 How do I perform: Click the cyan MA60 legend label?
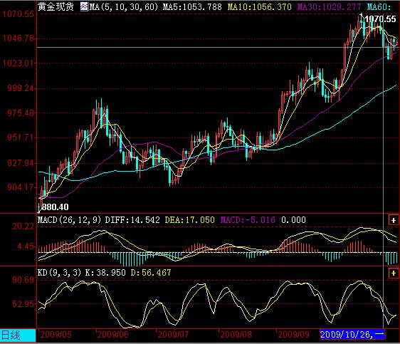click(x=379, y=6)
